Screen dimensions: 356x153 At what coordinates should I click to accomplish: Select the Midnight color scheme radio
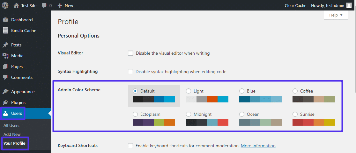pos(189,114)
